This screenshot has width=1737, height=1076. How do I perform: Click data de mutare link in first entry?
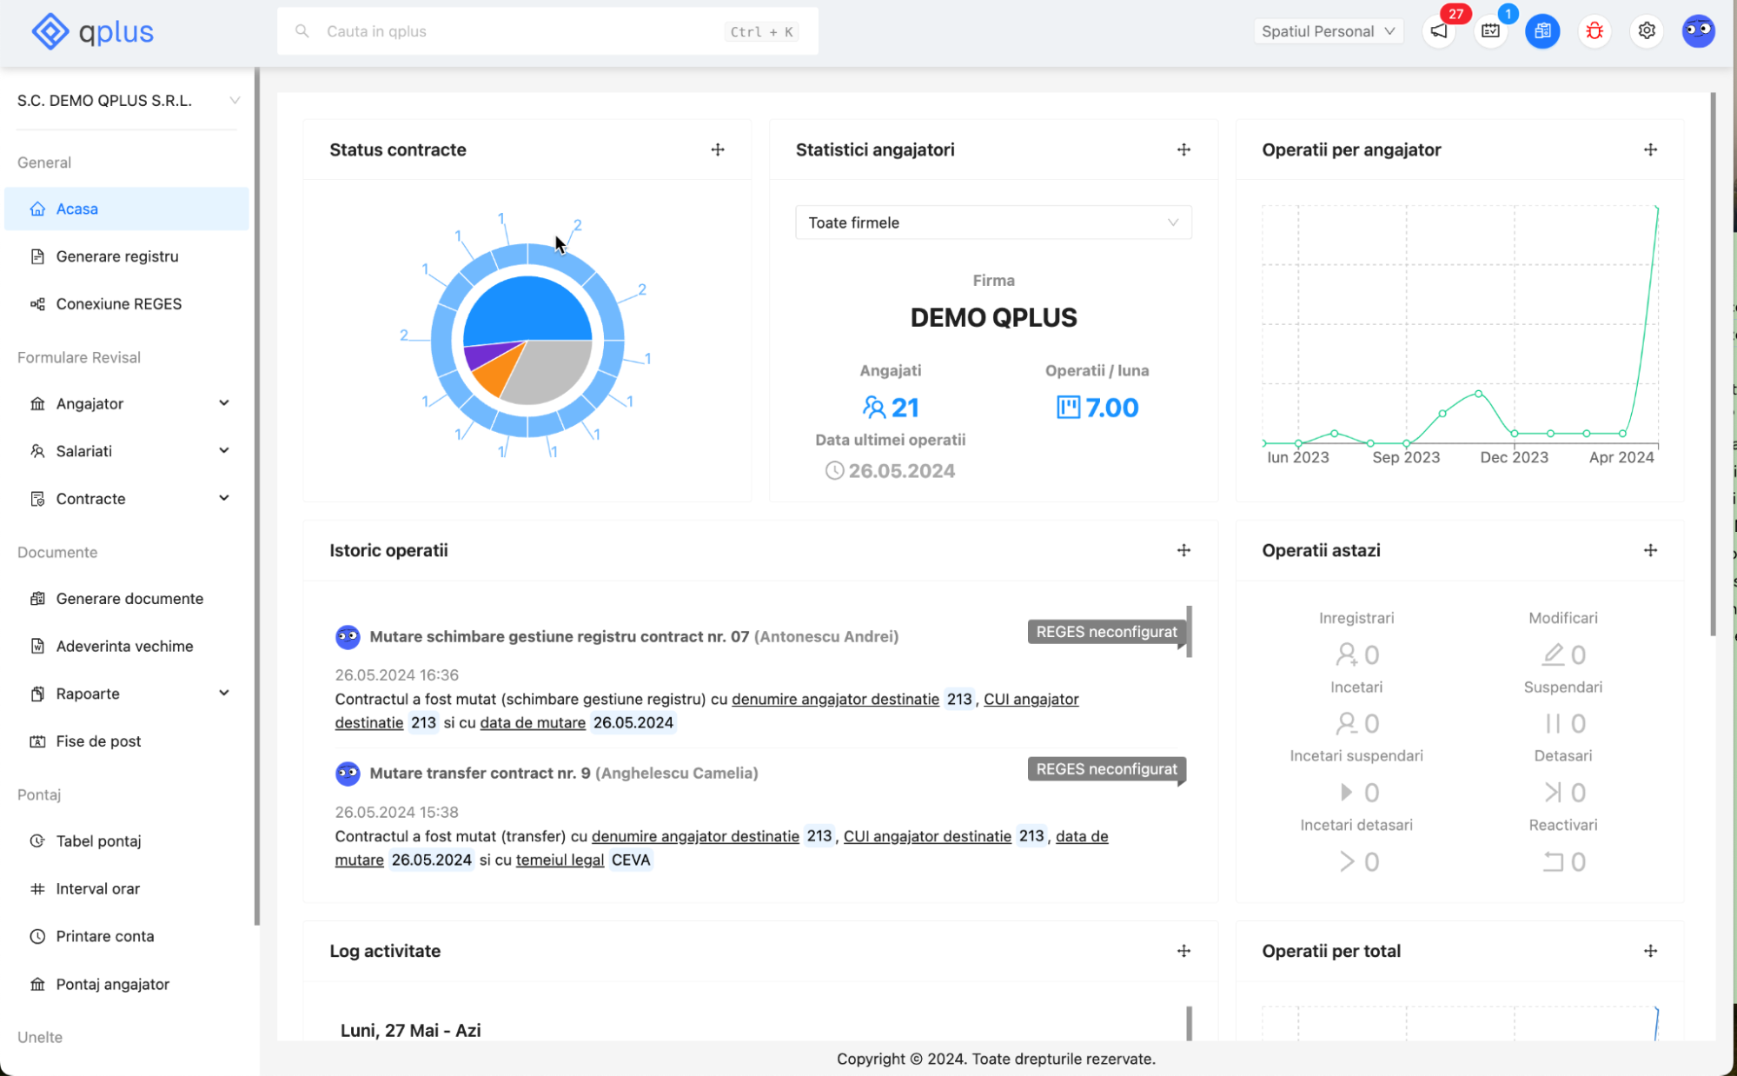point(533,723)
